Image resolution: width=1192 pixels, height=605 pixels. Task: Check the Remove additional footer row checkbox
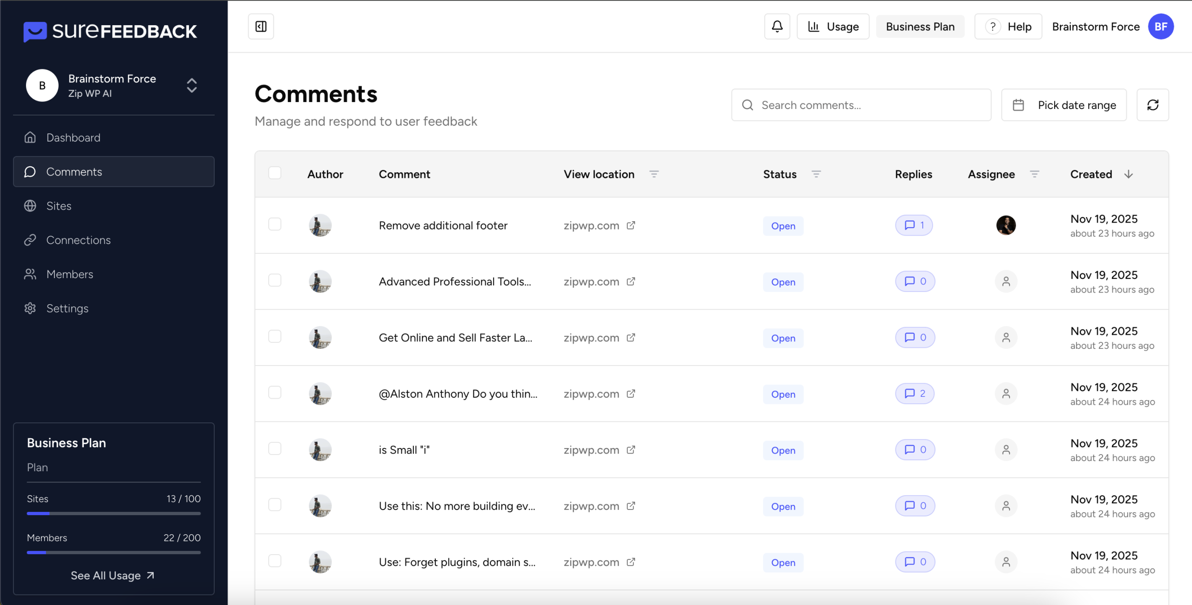pos(275,224)
